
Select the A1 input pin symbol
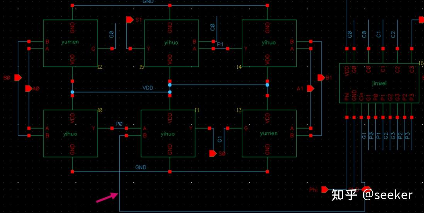point(311,89)
